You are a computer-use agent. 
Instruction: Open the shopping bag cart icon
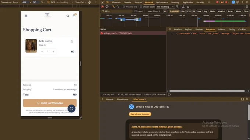(74, 16)
